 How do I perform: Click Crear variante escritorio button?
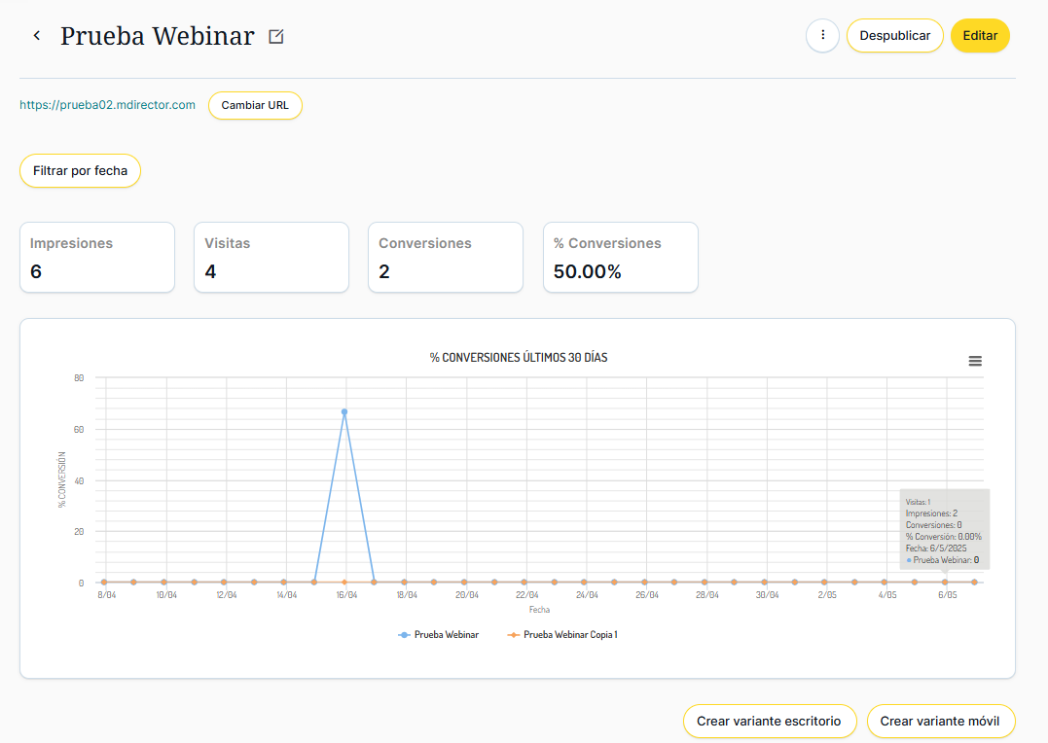coord(769,722)
